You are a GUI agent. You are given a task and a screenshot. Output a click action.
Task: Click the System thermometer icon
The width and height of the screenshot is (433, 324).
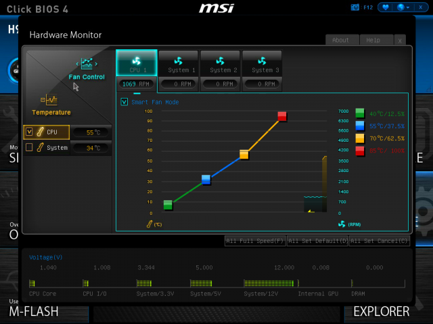tap(40, 147)
